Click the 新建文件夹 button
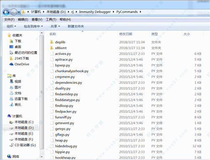Screen dimensions: 210x160 76,26
